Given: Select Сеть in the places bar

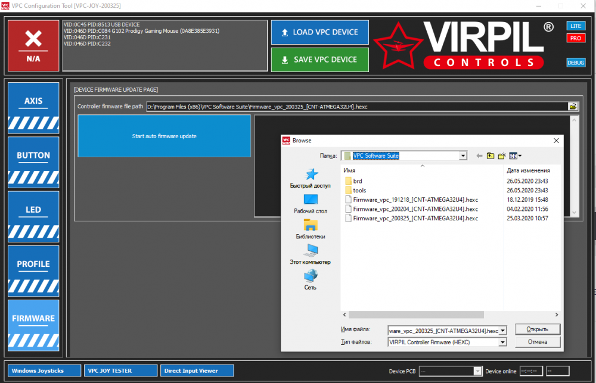Looking at the screenshot, I should point(311,281).
